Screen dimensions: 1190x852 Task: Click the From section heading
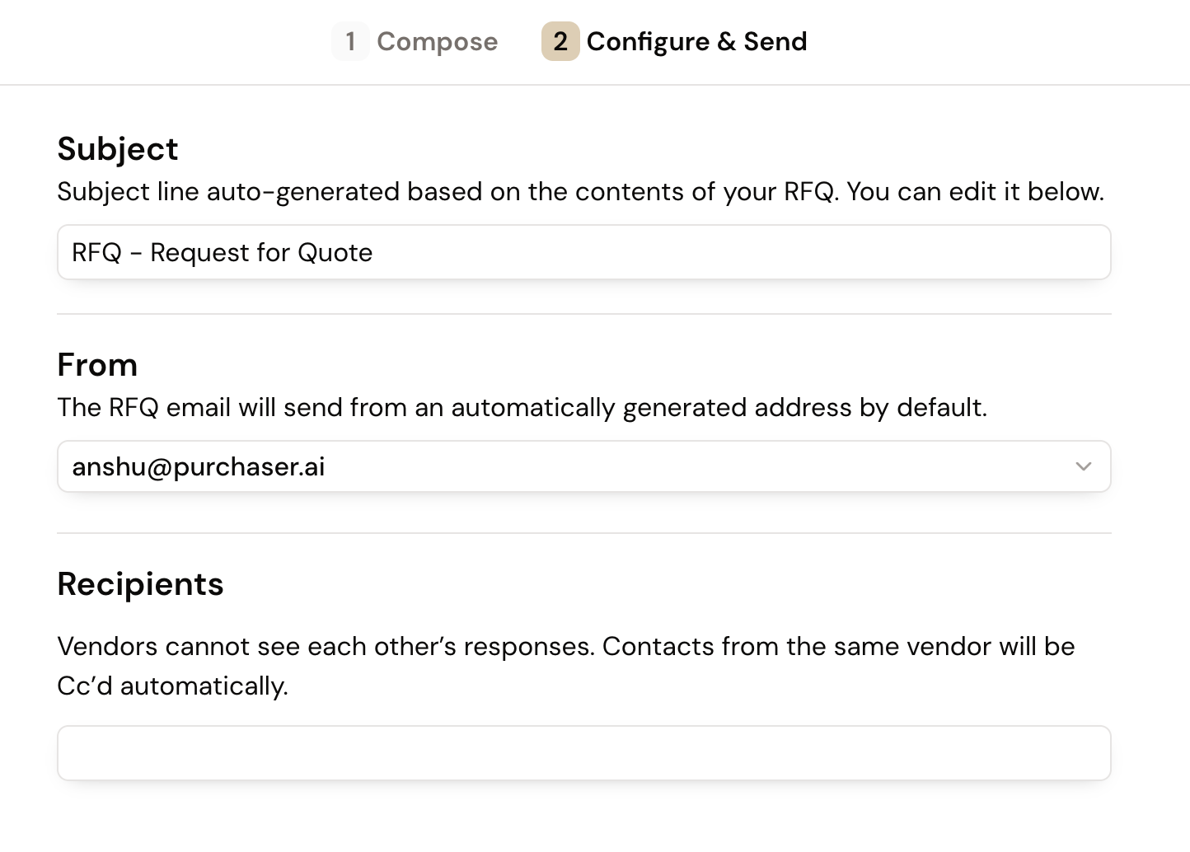coord(97,365)
